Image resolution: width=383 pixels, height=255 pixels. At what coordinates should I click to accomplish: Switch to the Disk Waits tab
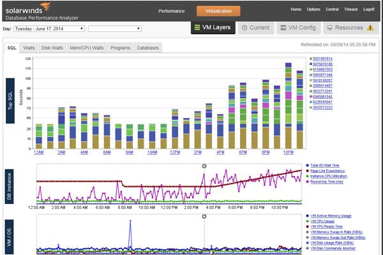click(52, 48)
